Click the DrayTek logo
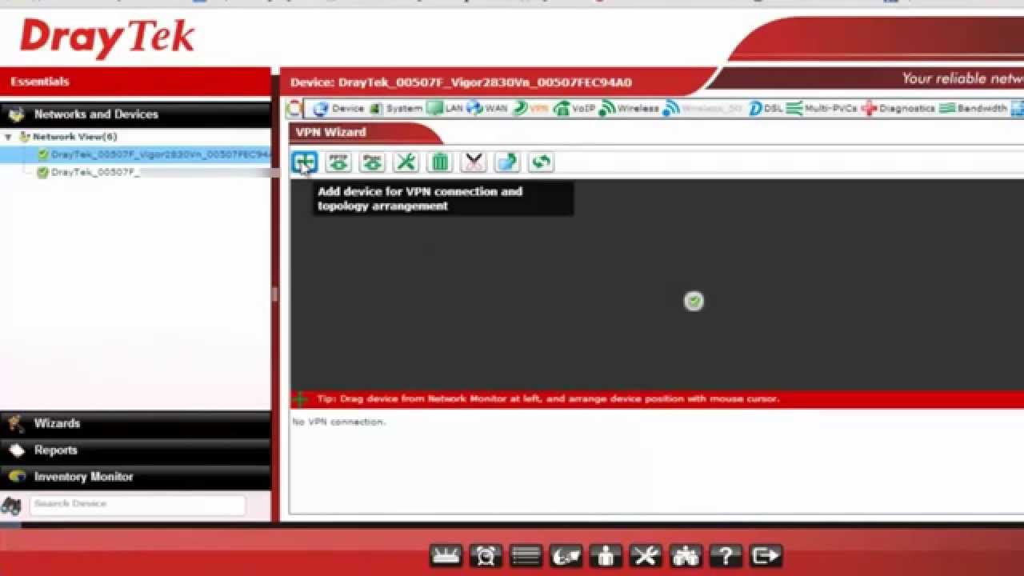Viewport: 1024px width, 576px height. click(x=107, y=38)
